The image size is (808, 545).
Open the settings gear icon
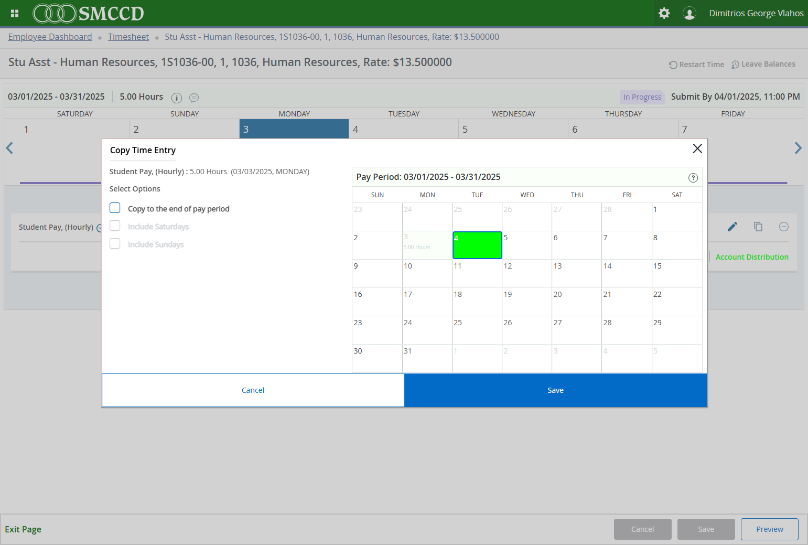tap(664, 13)
